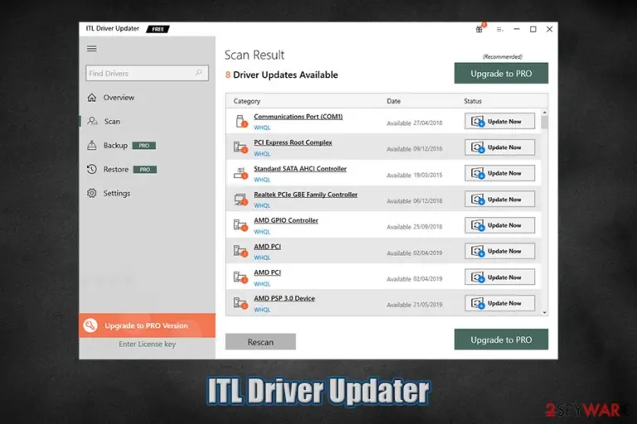637x424 pixels.
Task: Go to the Overview section
Action: coord(119,98)
